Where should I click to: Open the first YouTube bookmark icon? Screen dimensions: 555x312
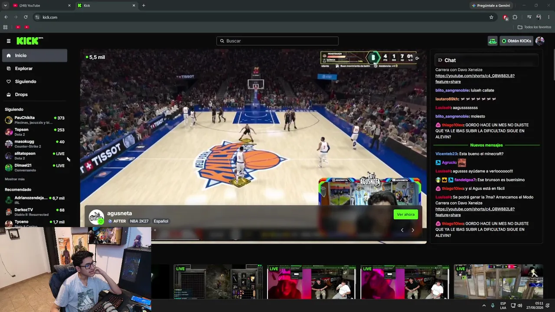pyautogui.click(x=18, y=27)
